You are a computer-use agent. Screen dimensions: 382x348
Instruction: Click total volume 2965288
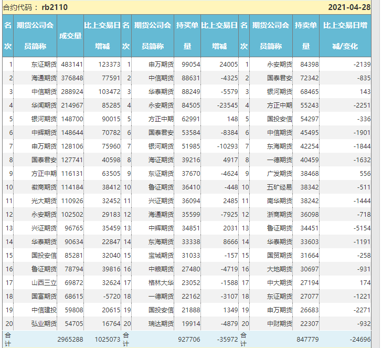pyautogui.click(x=70, y=339)
